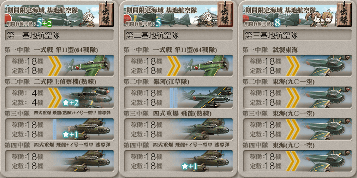Click the yellow chevrons on 試製東海 slot
The height and width of the screenshot is (178, 357).
click(x=293, y=66)
